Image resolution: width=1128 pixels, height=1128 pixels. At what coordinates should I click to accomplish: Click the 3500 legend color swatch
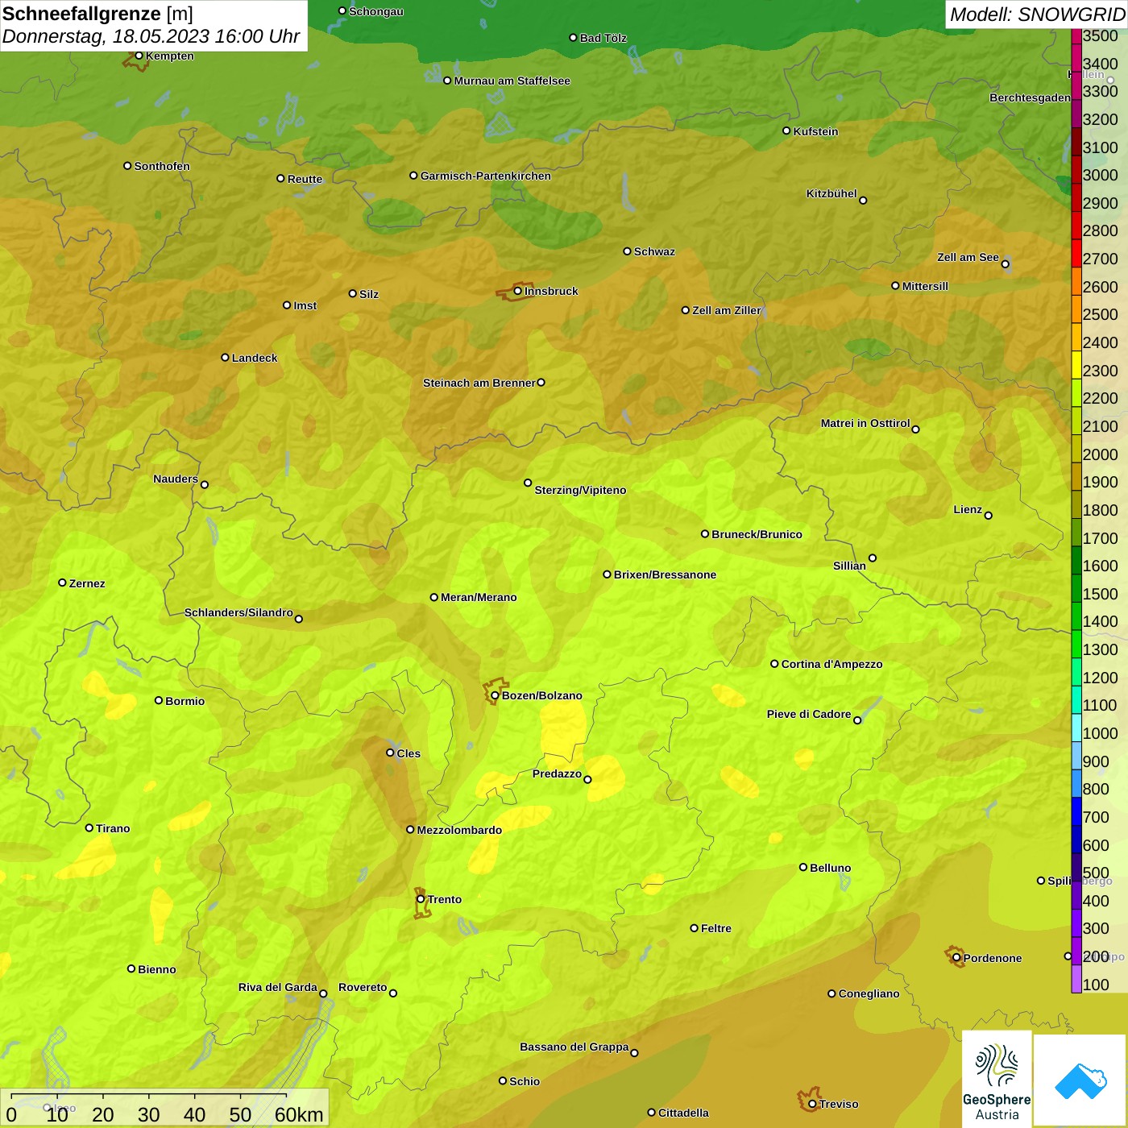(x=1076, y=36)
